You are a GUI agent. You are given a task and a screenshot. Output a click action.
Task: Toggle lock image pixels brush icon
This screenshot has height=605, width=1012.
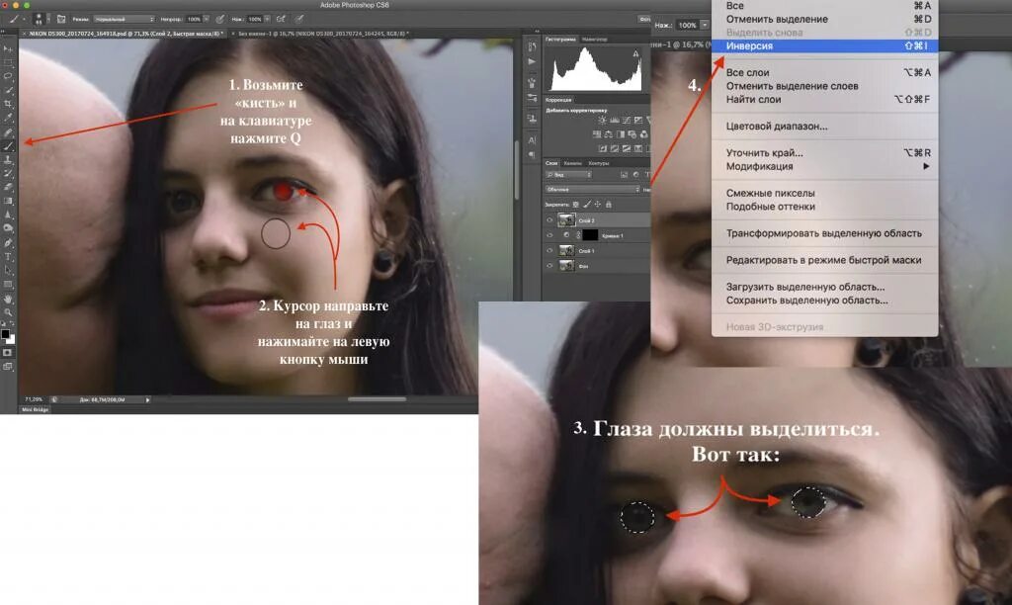pyautogui.click(x=587, y=204)
